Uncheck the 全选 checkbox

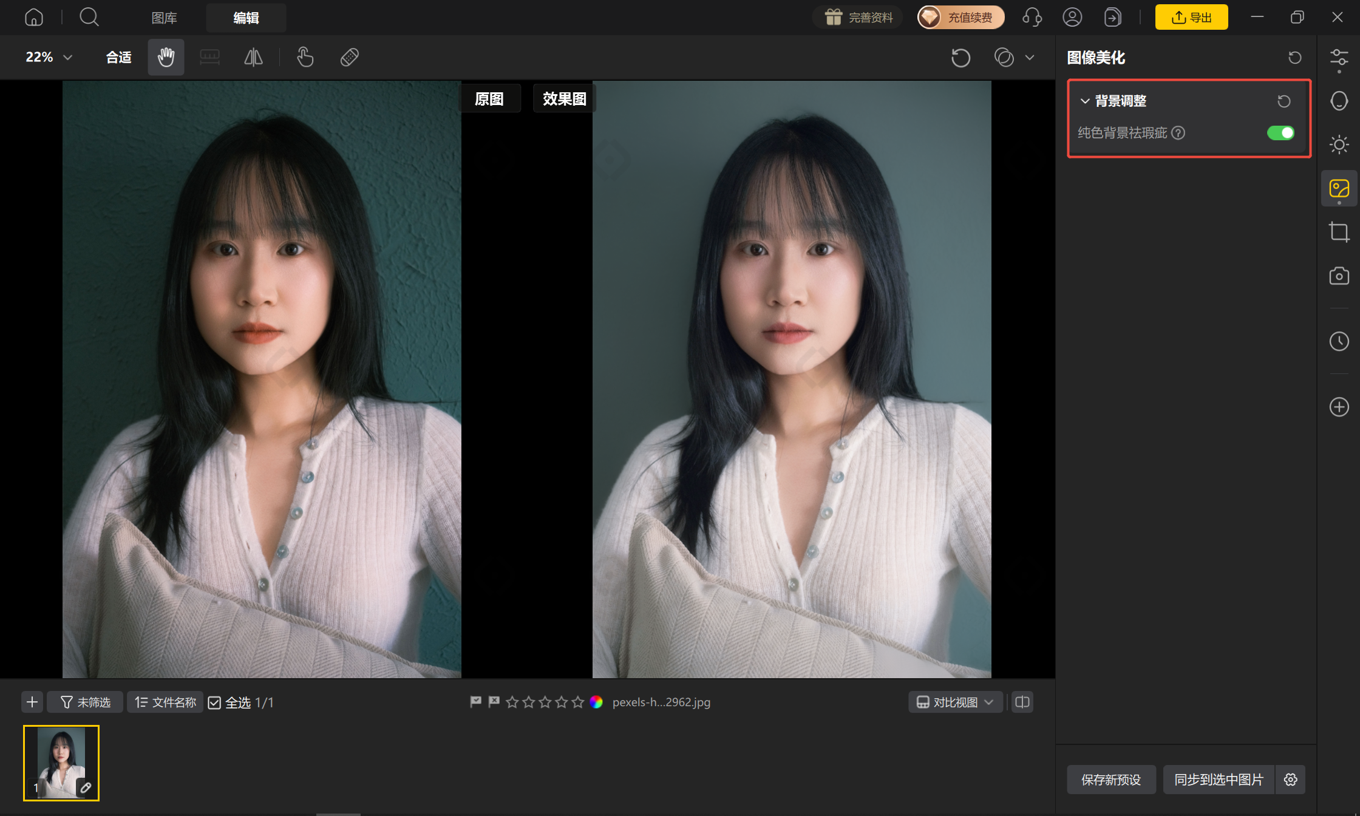coord(214,702)
